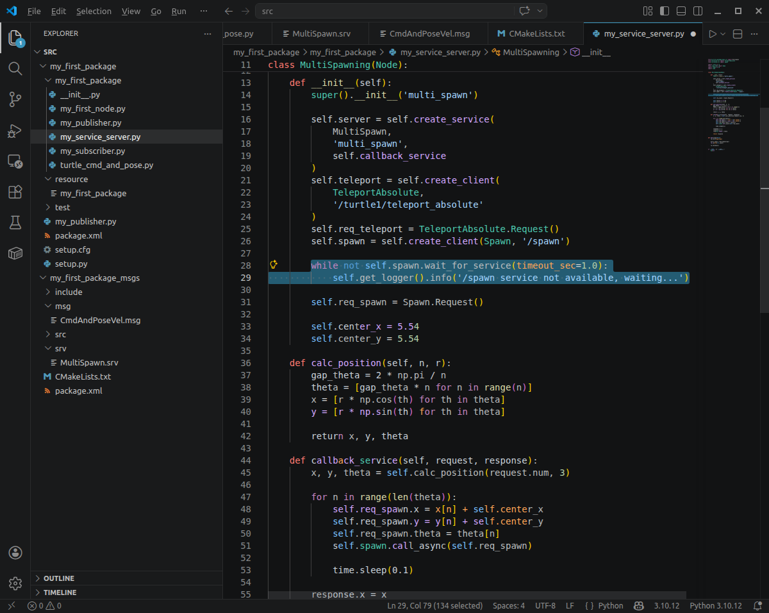Open the Run and Debug view icon
The width and height of the screenshot is (769, 613).
15,130
